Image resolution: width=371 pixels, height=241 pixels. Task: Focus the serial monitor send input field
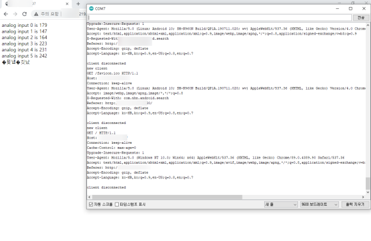point(220,17)
